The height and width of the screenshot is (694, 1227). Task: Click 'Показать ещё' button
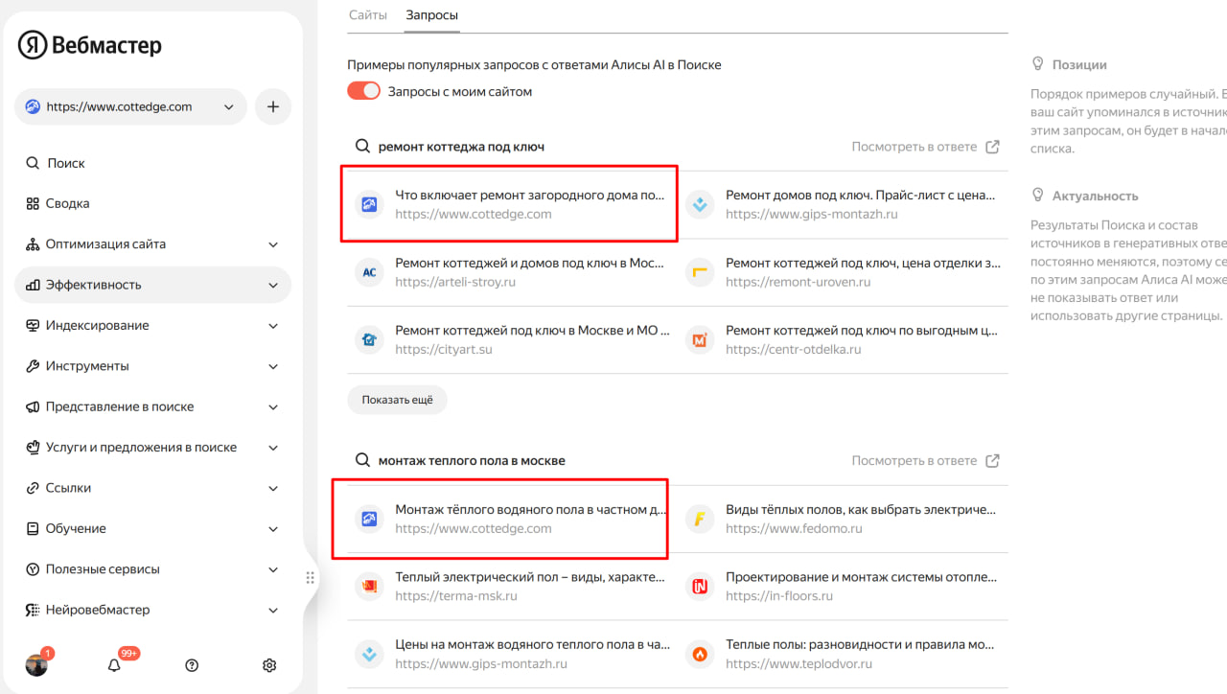point(397,400)
